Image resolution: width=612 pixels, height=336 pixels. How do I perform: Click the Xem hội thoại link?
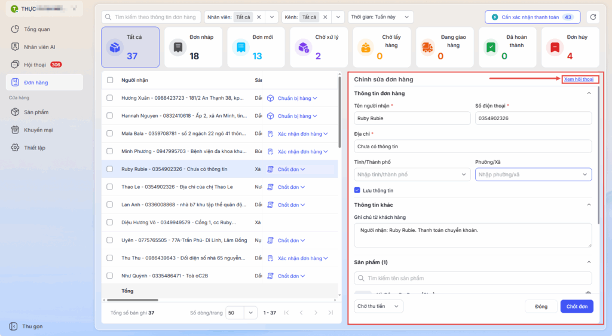coord(578,79)
